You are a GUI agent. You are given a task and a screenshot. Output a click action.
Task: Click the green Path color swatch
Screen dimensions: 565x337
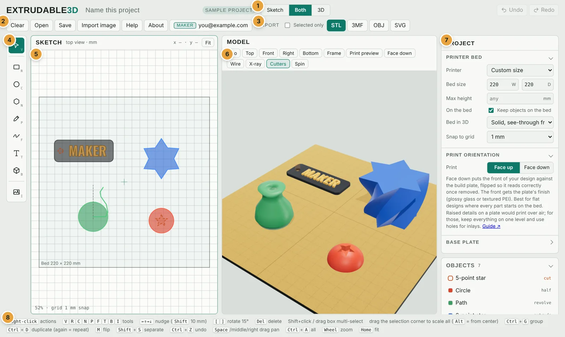point(450,303)
